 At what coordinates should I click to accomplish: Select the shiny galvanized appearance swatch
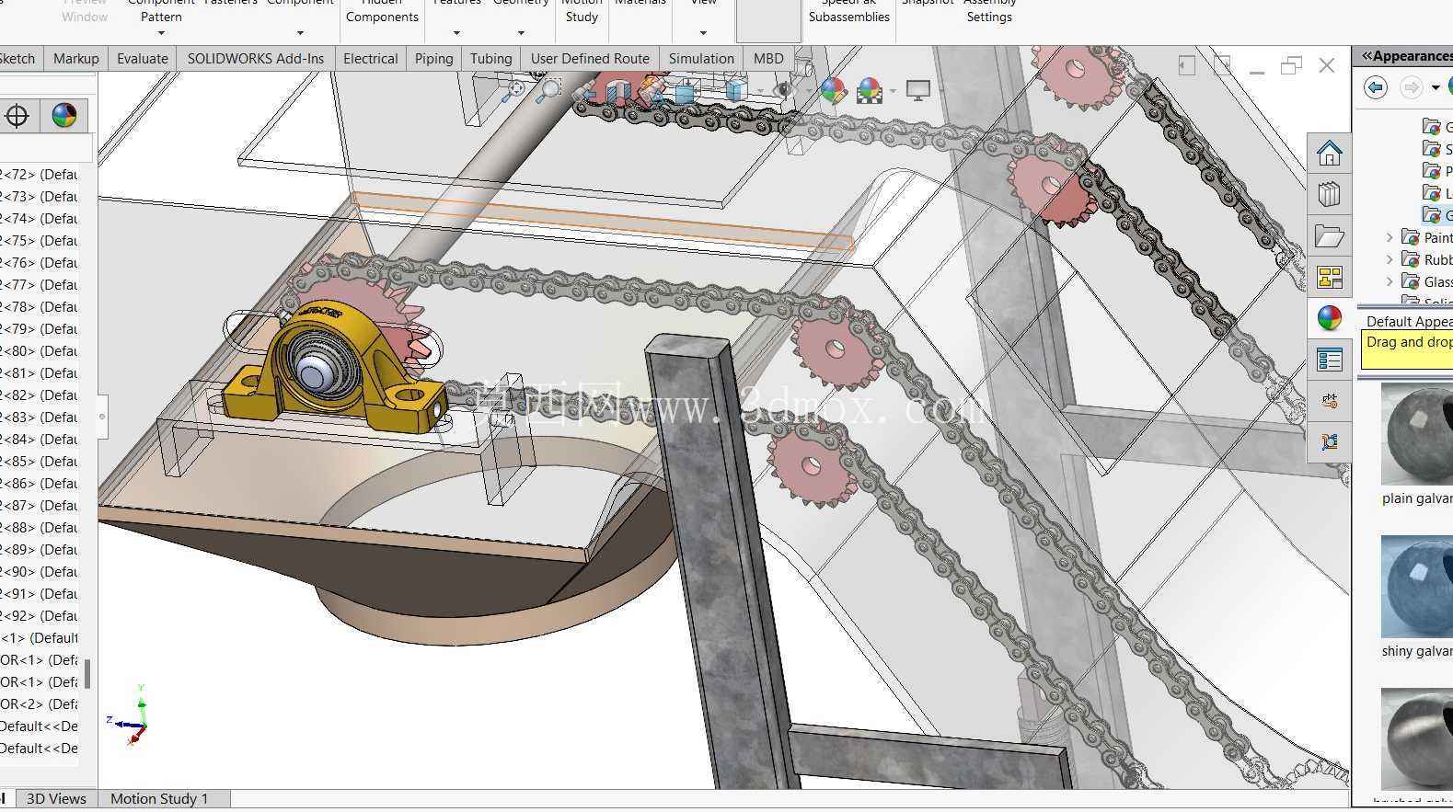[x=1417, y=588]
